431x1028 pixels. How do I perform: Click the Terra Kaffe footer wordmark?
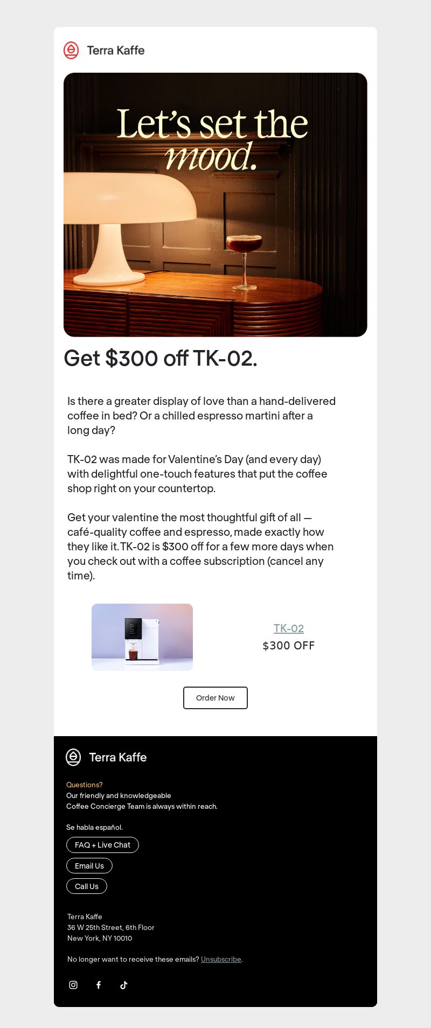(x=118, y=757)
